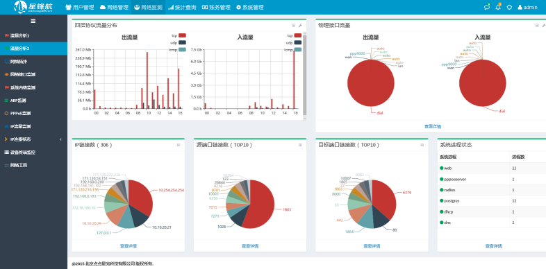Screen dimensions: 546x269
Task: Click 查看详情 under 目标端口链接数
Action: [372, 246]
